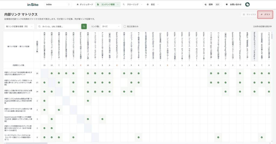
Task: Click the crawling search icon beside クローリング
Action: 124,5
